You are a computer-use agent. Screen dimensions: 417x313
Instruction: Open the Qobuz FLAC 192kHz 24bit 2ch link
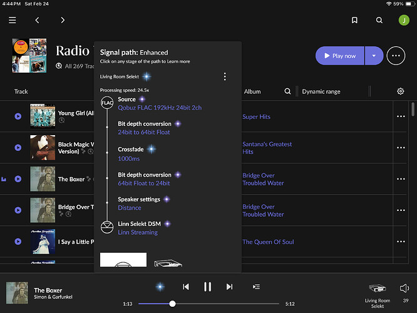click(160, 108)
